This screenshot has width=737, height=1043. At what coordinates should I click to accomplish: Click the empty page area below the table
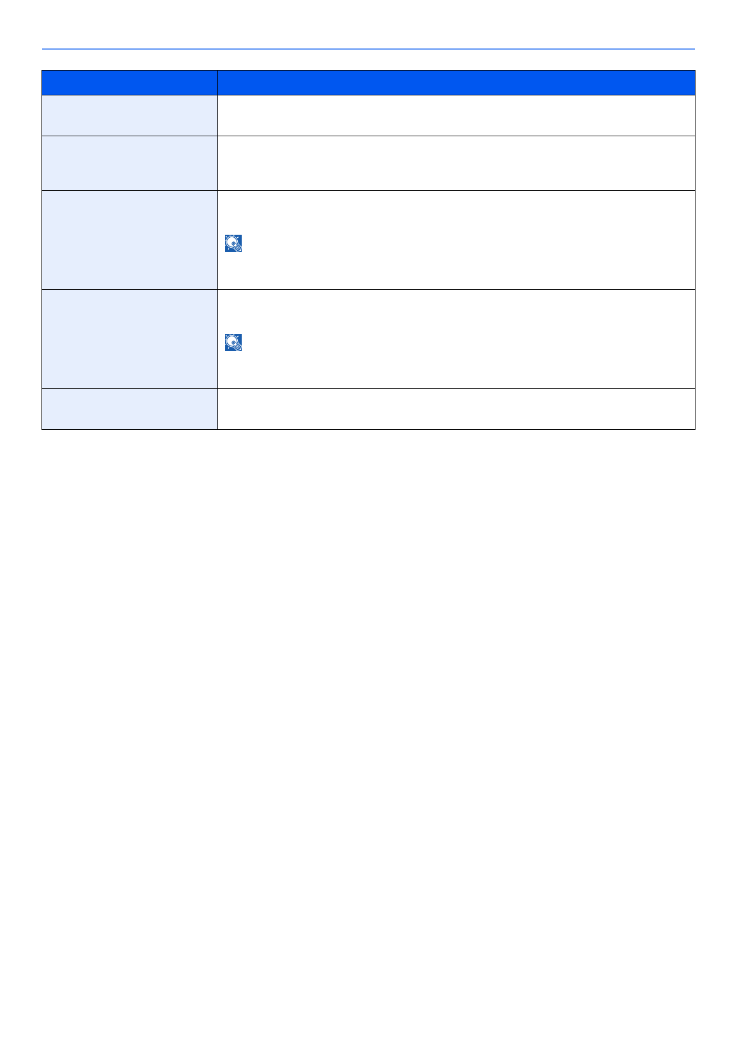pos(368,681)
